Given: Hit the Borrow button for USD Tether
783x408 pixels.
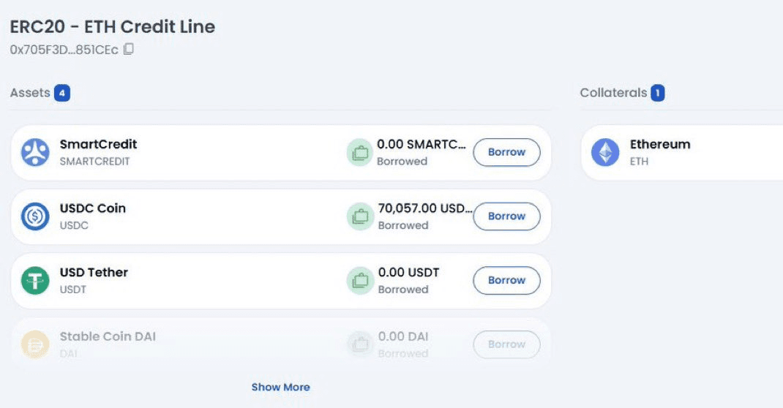Looking at the screenshot, I should [x=506, y=280].
